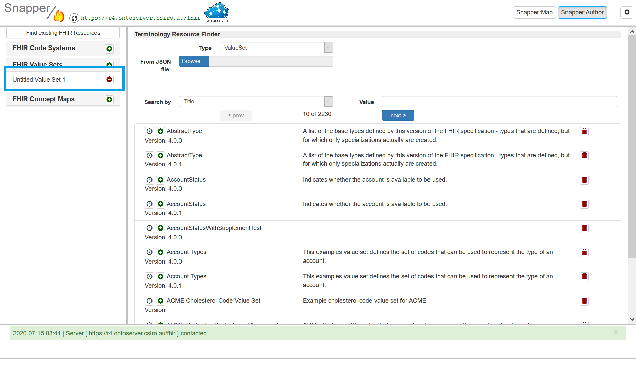Select the FHIR Concept Maps section
The width and height of the screenshot is (636, 368).
(44, 99)
